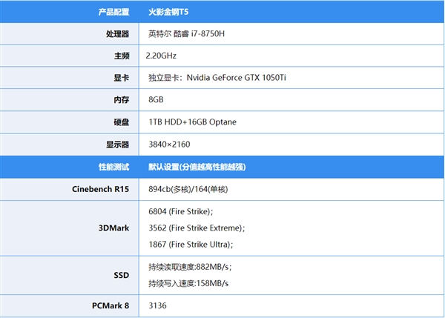Viewport: 445px width, 318px height.
Task: Click the 处理器 row label
Action: [x=118, y=34]
